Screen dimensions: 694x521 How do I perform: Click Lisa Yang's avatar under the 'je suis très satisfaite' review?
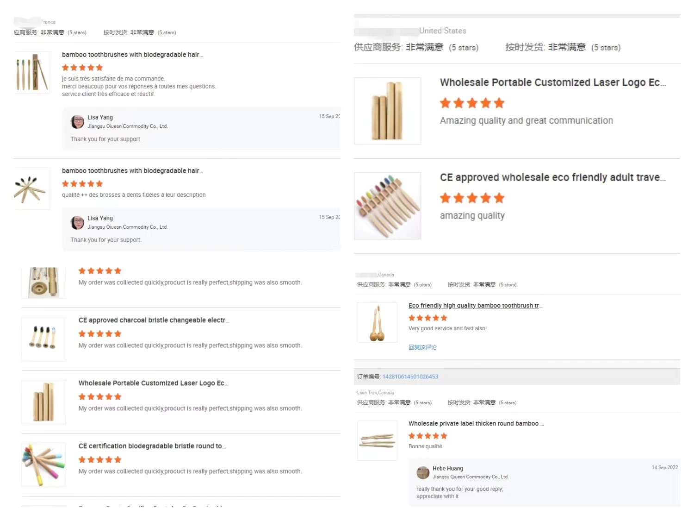pos(77,122)
